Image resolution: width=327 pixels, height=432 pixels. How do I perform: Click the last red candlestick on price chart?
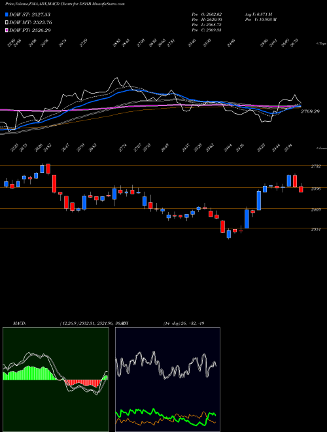click(301, 189)
